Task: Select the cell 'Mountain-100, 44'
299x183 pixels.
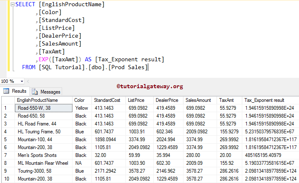Action: coord(43,140)
